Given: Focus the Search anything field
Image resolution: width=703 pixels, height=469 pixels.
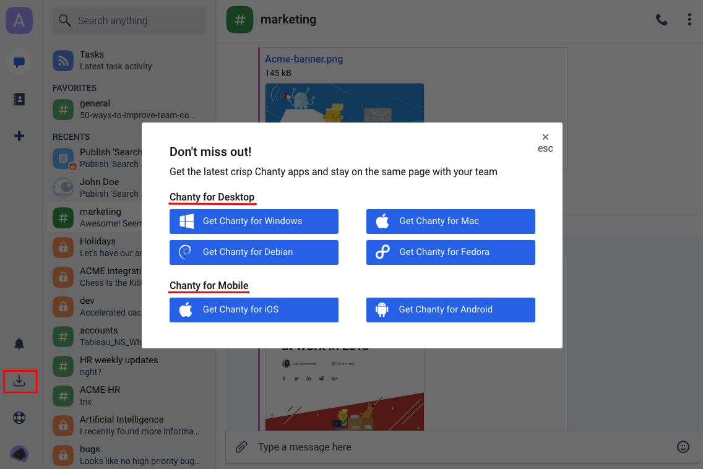Looking at the screenshot, I should point(129,20).
